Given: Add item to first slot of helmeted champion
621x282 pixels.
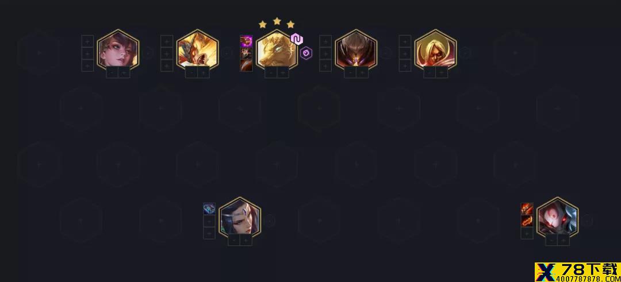Looking at the screenshot, I should 325,41.
